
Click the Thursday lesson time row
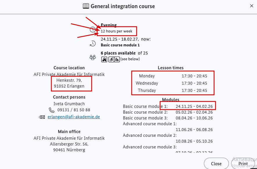pos(173,90)
